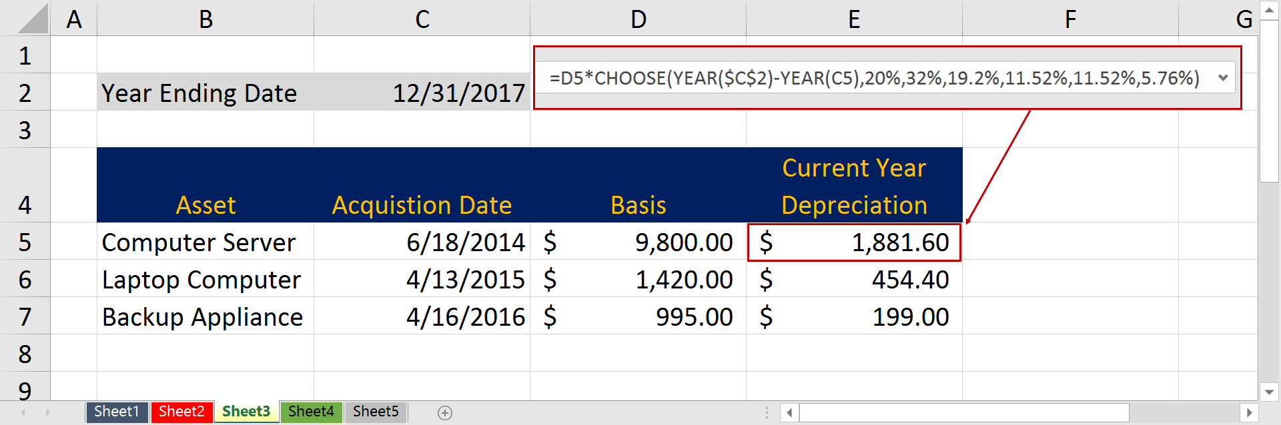Select the 12/31/2017 date cell
Image resolution: width=1281 pixels, height=425 pixels.
click(x=422, y=93)
